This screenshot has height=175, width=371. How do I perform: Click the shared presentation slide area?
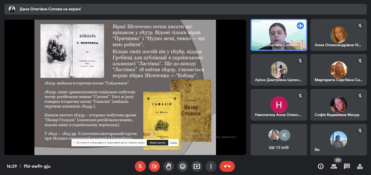(x=125, y=87)
